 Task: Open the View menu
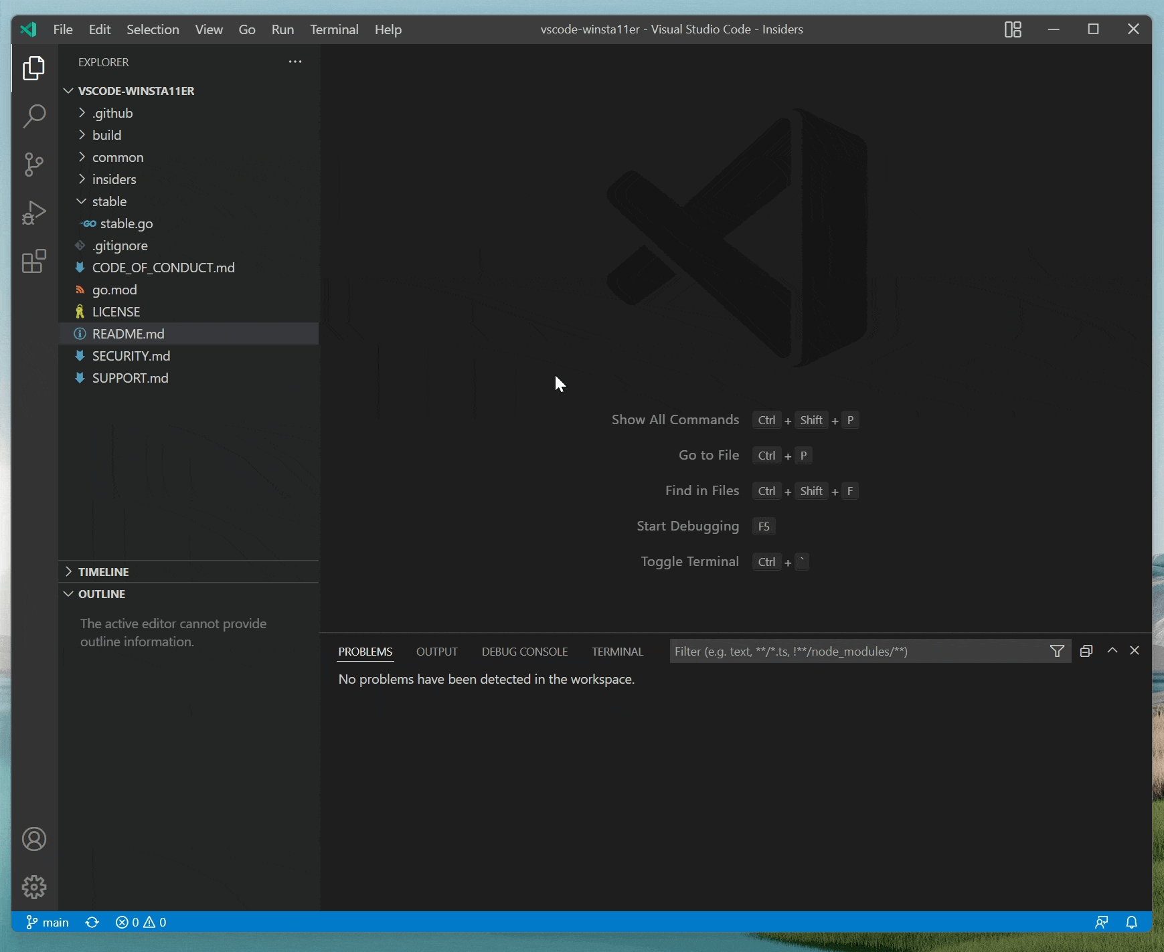coord(209,29)
